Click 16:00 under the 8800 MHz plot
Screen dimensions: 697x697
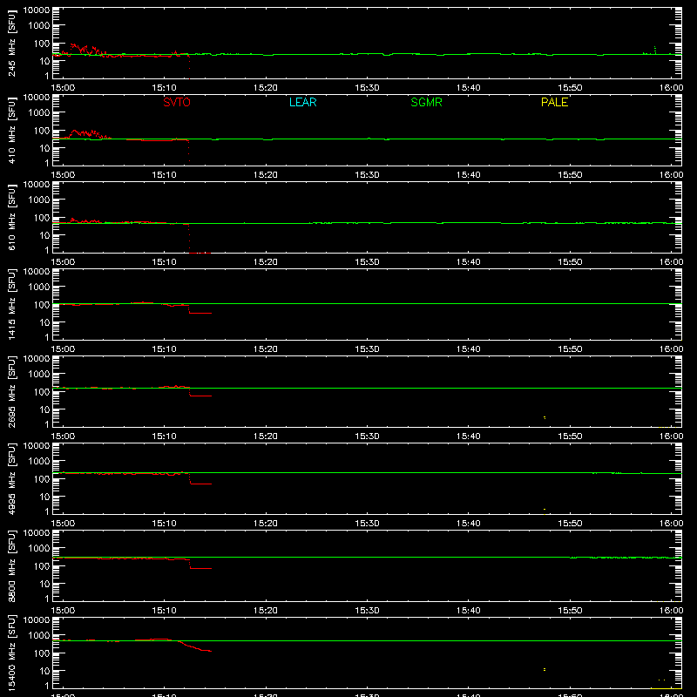point(671,611)
